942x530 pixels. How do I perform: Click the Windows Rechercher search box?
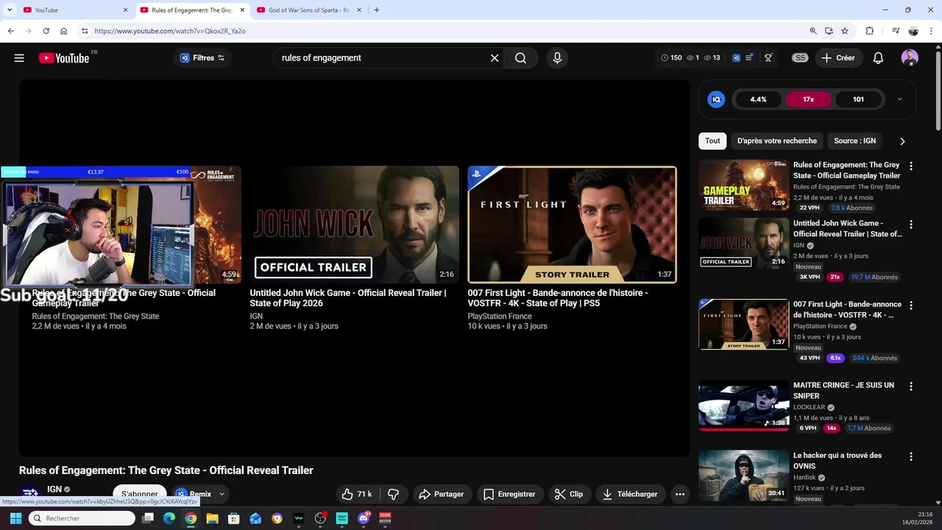82,518
